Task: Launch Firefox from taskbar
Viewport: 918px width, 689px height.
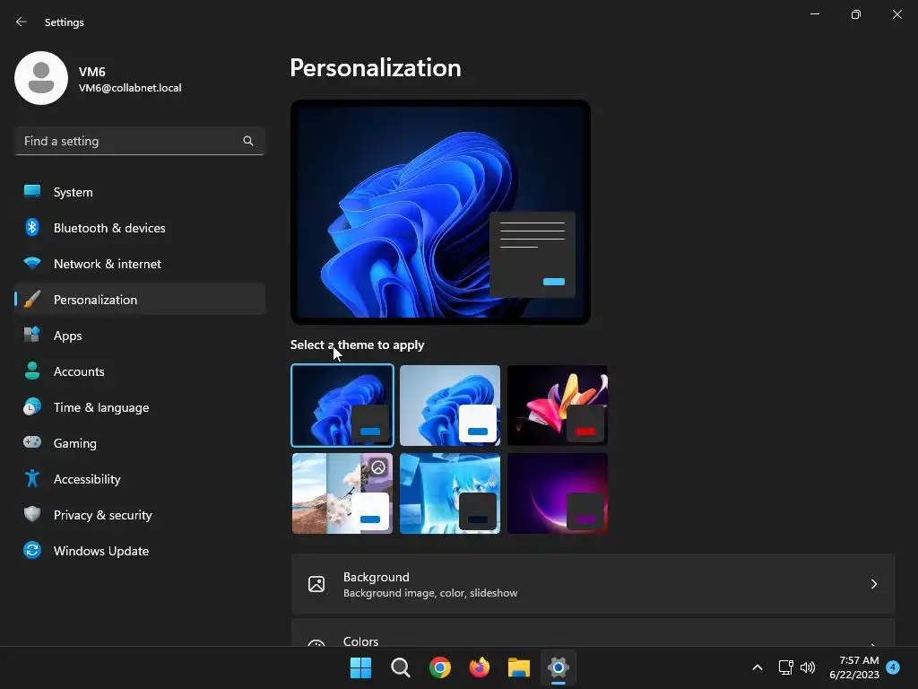Action: click(480, 667)
